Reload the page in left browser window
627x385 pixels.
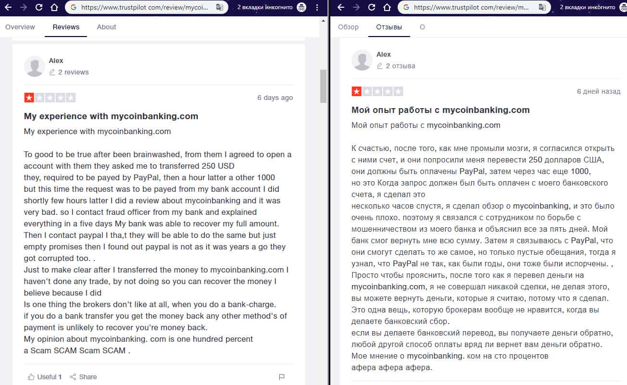(39, 8)
